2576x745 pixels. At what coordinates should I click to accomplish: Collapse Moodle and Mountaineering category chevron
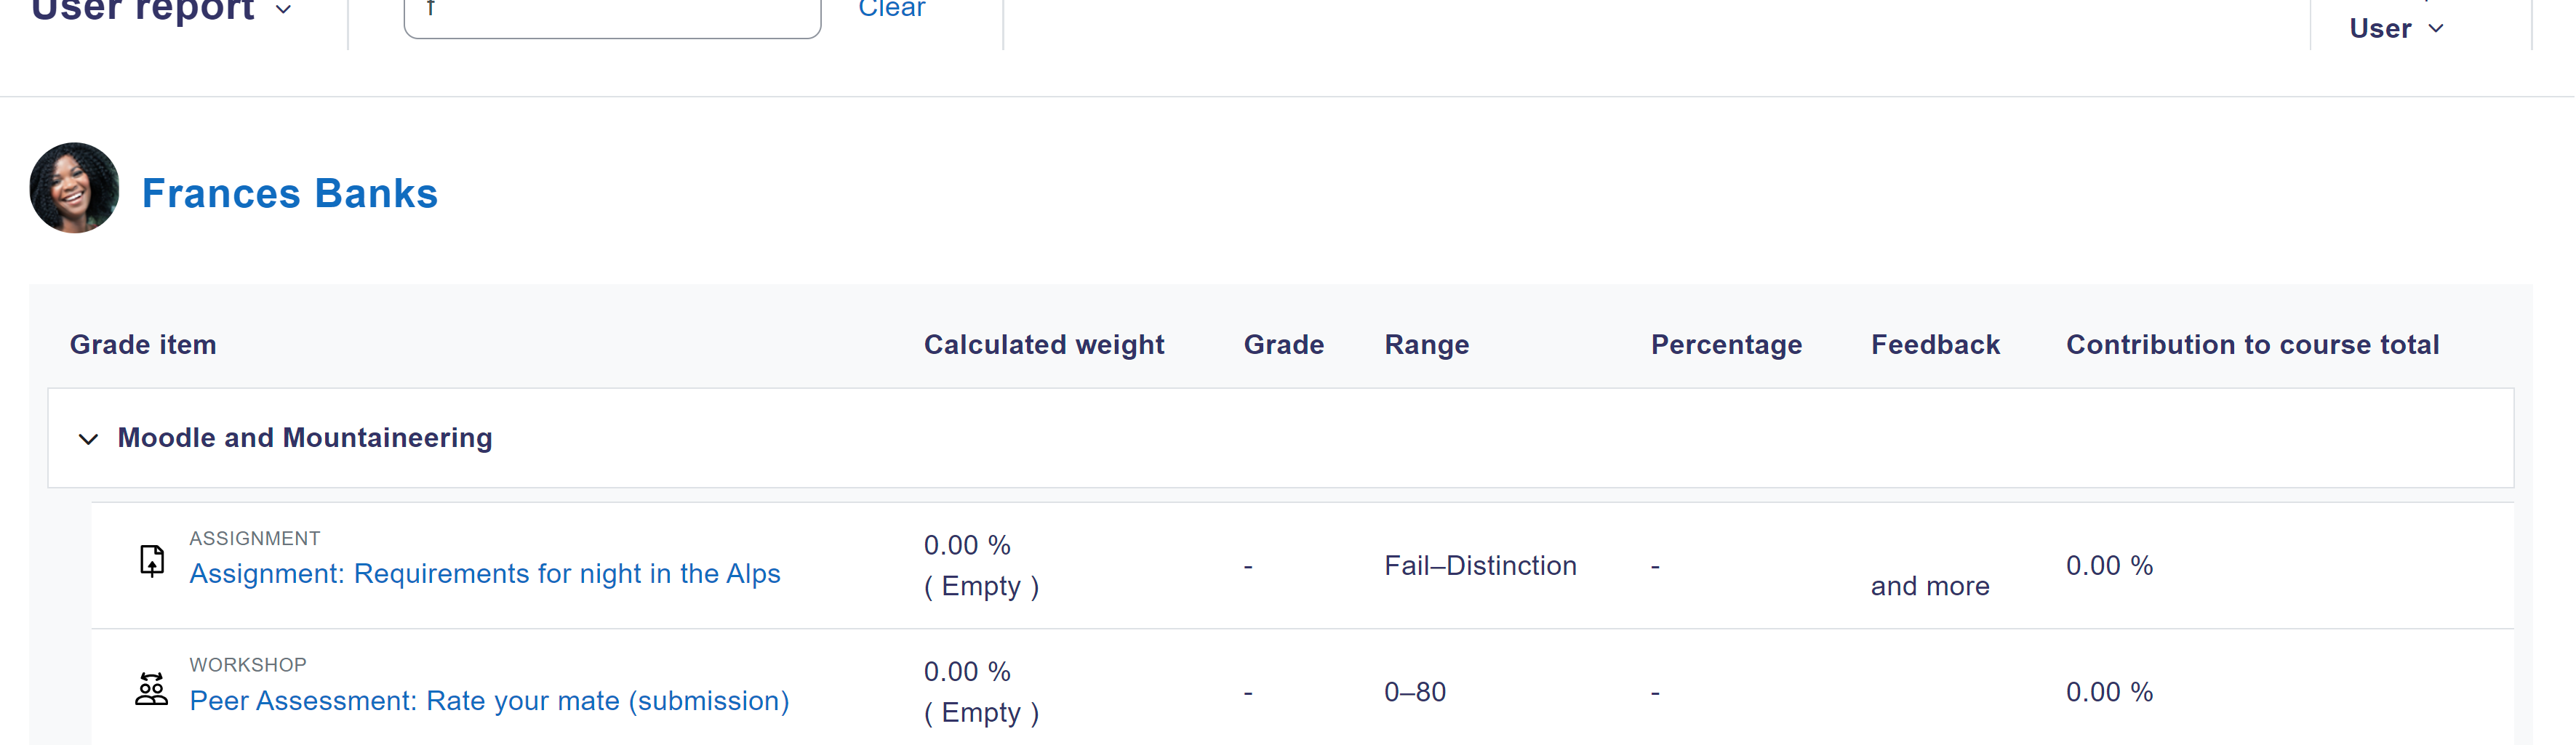tap(88, 439)
